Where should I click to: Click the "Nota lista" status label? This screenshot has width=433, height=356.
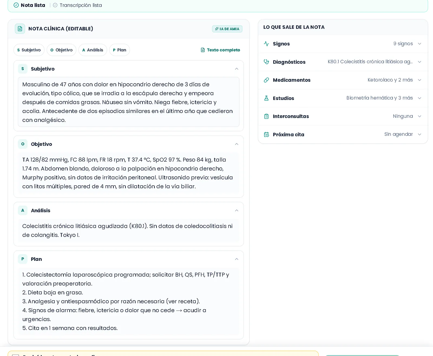click(x=33, y=5)
